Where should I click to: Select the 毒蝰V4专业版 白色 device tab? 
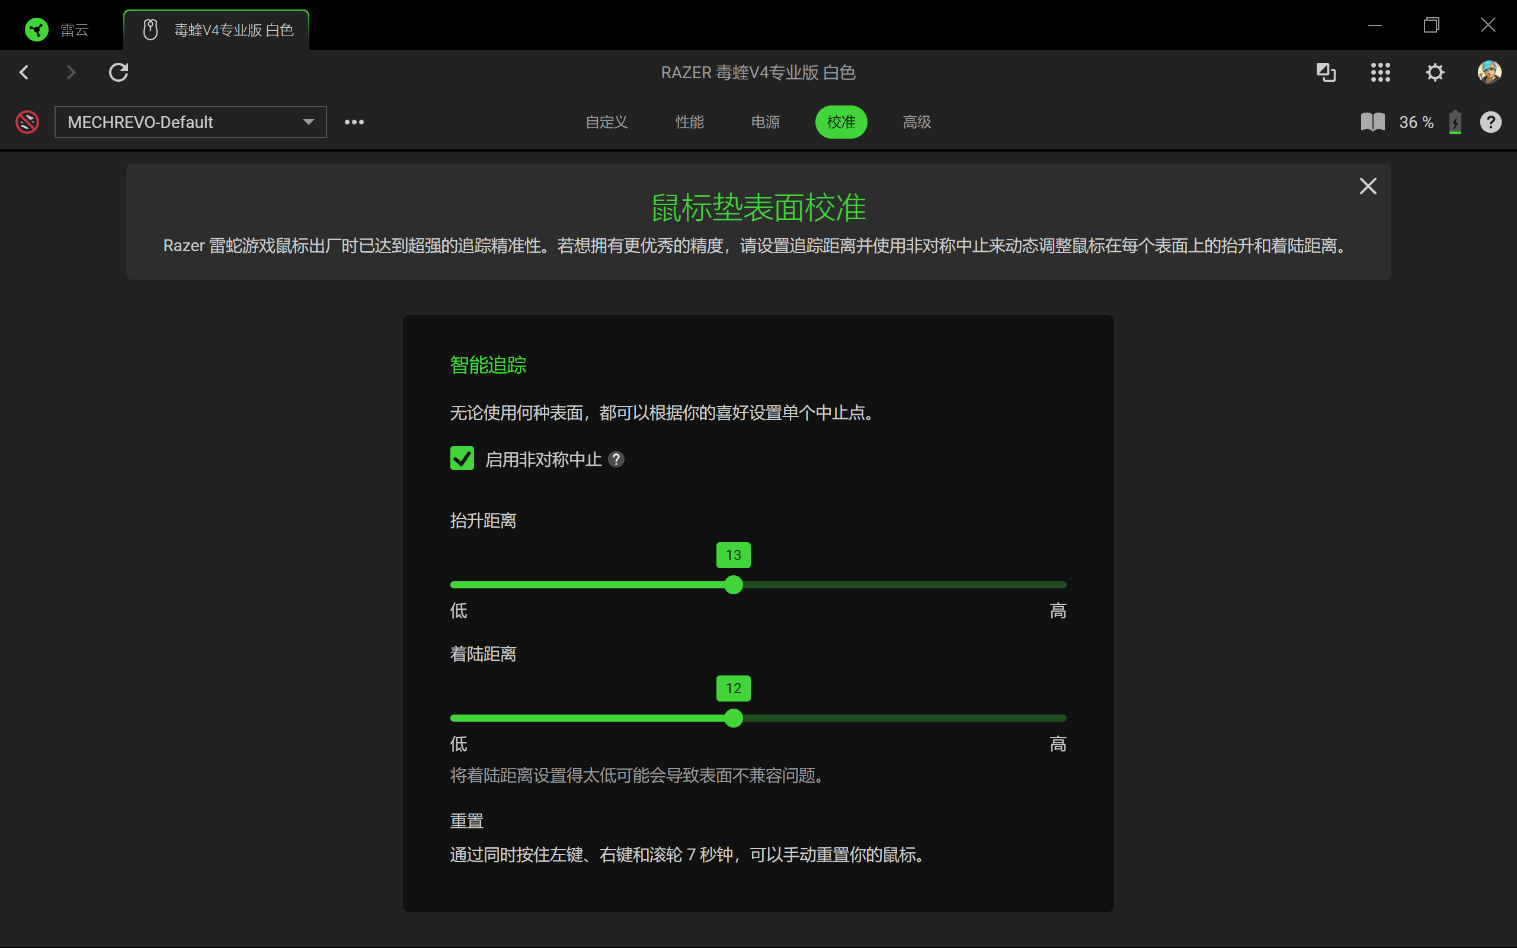pos(216,30)
